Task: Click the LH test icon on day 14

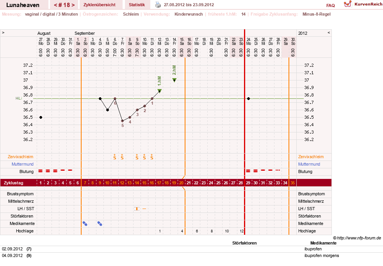Action: (137, 209)
